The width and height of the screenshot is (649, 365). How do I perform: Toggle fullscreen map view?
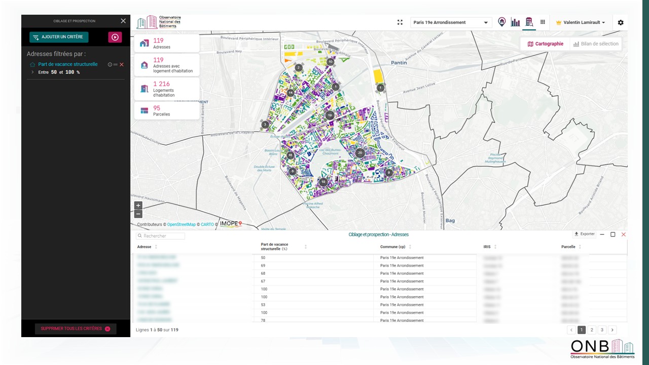pos(400,22)
